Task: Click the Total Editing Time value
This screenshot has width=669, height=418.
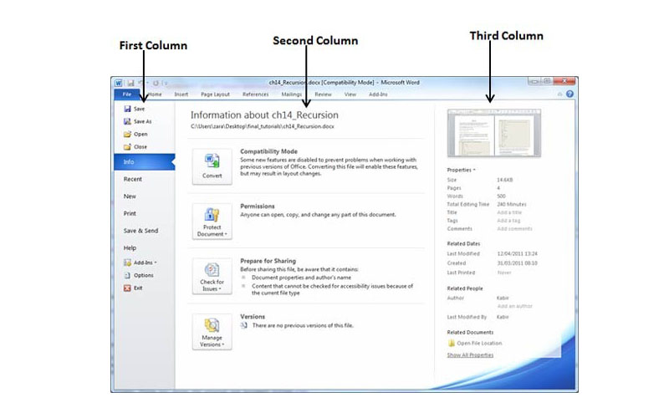Action: tap(512, 204)
